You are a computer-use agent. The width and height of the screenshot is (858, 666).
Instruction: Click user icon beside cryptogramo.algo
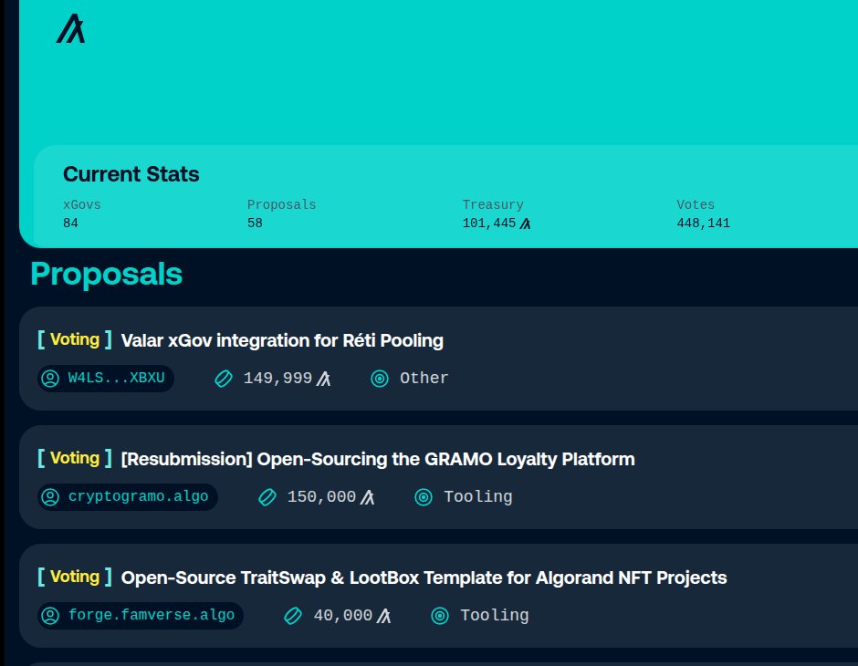[x=50, y=497]
